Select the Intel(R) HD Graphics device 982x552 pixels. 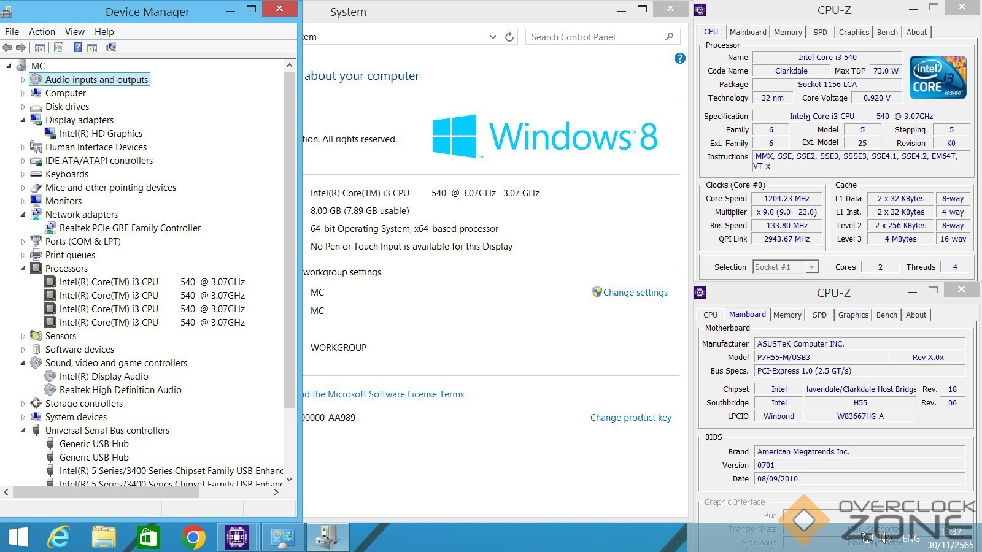click(101, 134)
